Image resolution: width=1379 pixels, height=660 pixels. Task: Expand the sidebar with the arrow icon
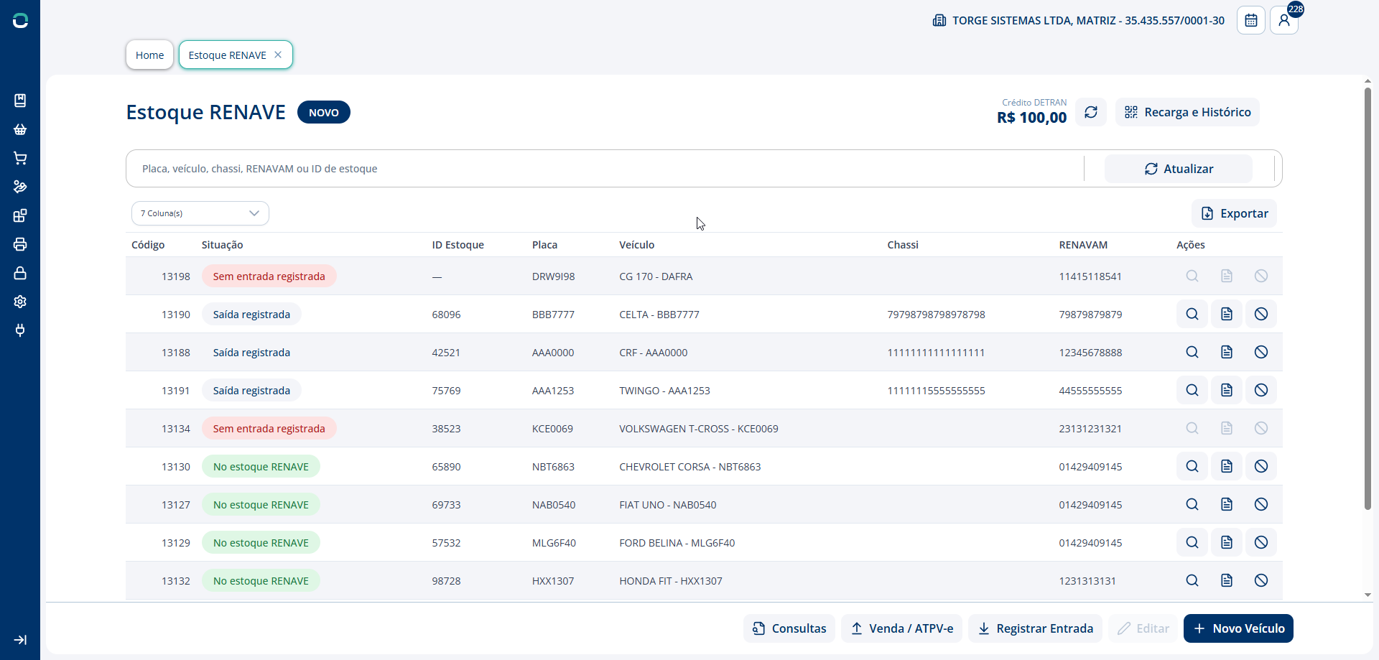pyautogui.click(x=20, y=640)
